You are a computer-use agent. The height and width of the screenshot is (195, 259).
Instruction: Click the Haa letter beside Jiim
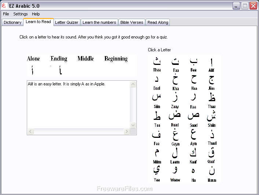pos(194,80)
